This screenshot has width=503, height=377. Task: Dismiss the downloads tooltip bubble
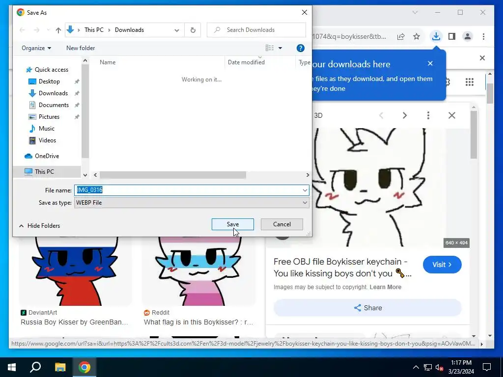(x=430, y=63)
